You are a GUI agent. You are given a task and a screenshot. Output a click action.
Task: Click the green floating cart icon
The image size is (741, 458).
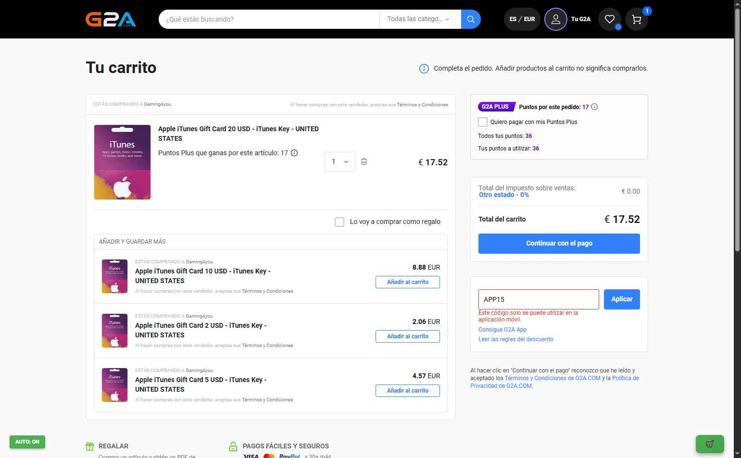pyautogui.click(x=710, y=444)
